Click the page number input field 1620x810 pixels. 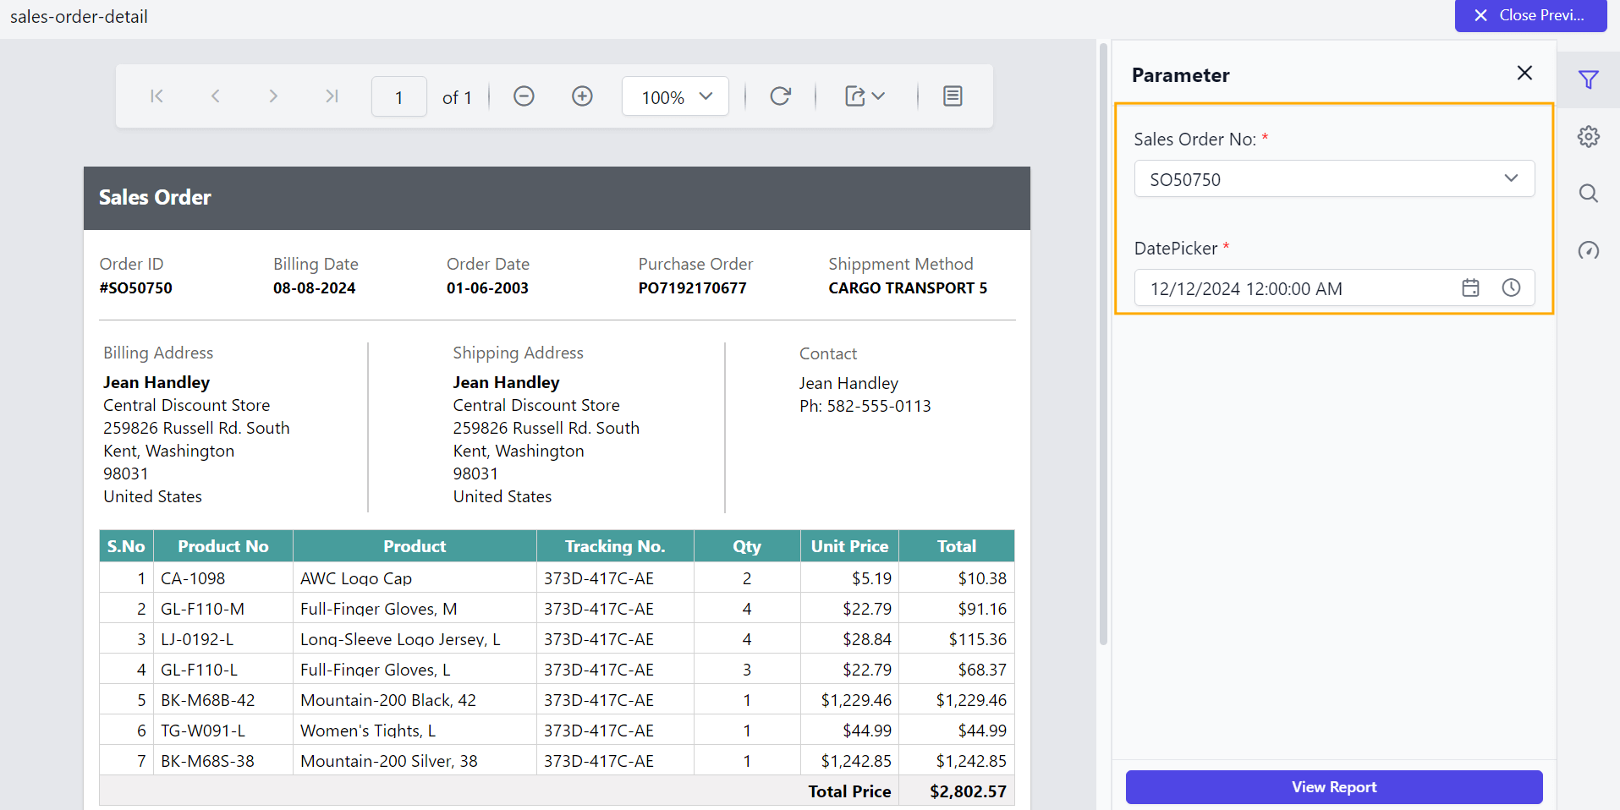click(x=398, y=96)
